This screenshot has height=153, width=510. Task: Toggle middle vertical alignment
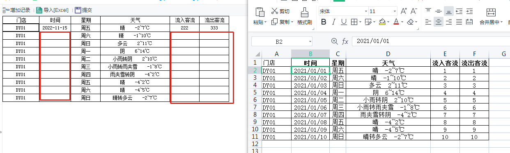click(439, 11)
